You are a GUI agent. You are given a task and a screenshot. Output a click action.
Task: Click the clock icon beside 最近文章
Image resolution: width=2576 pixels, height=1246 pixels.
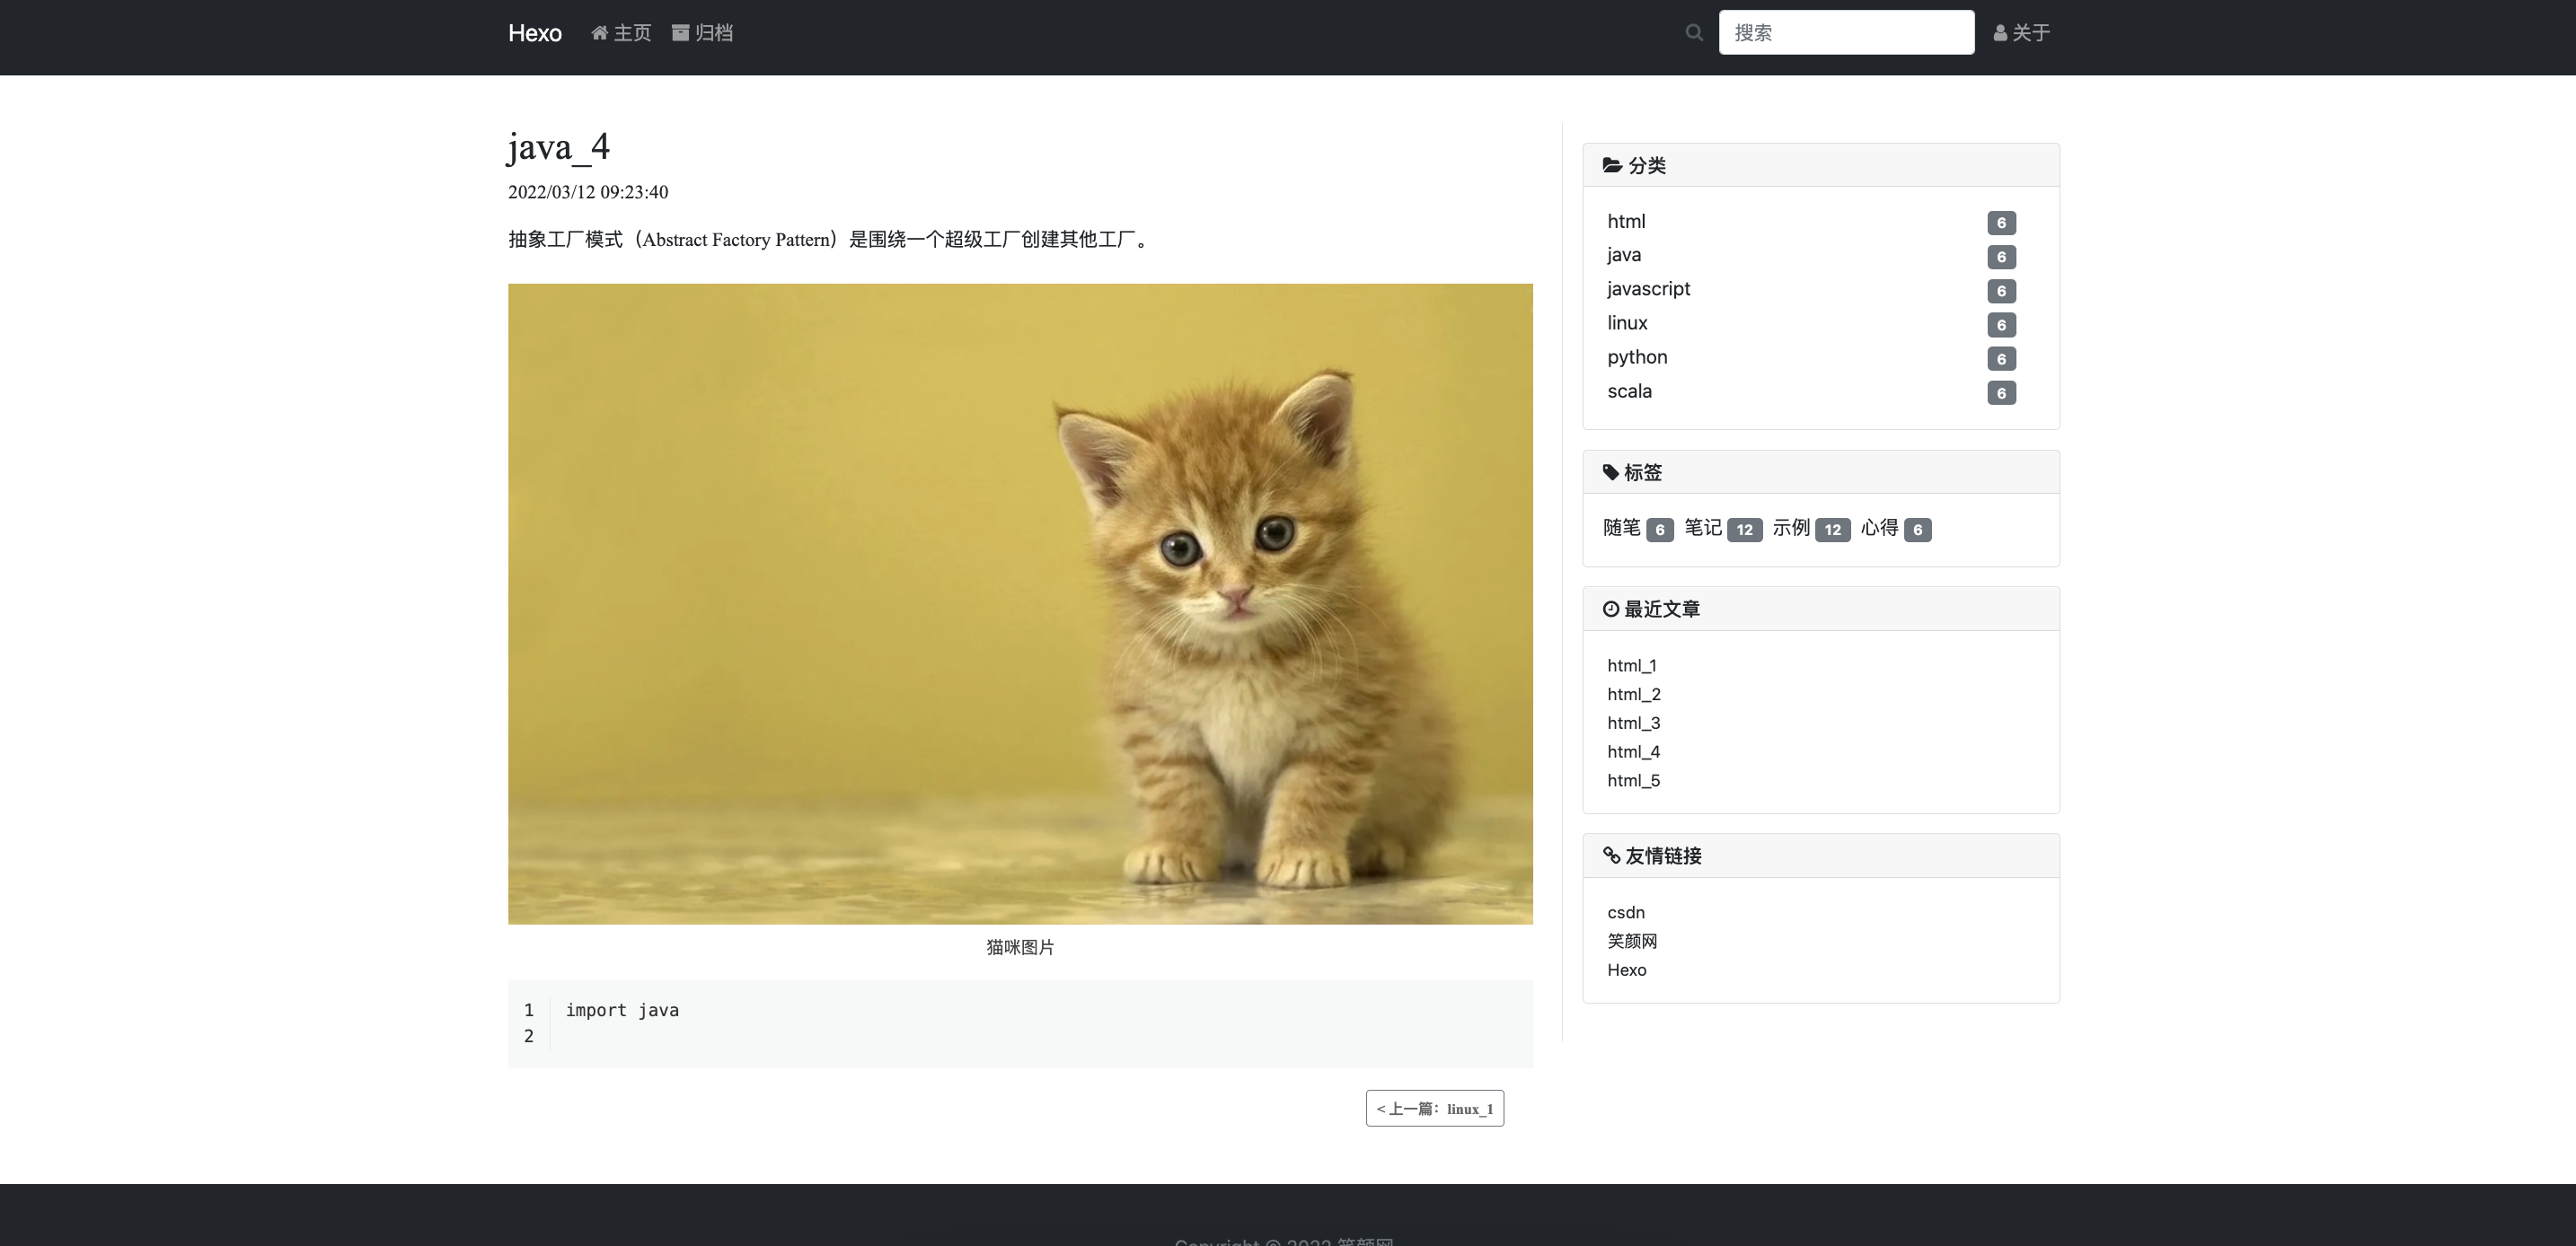[1611, 608]
